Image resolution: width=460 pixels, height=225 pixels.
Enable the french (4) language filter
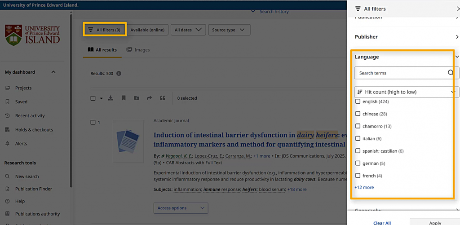(358, 176)
